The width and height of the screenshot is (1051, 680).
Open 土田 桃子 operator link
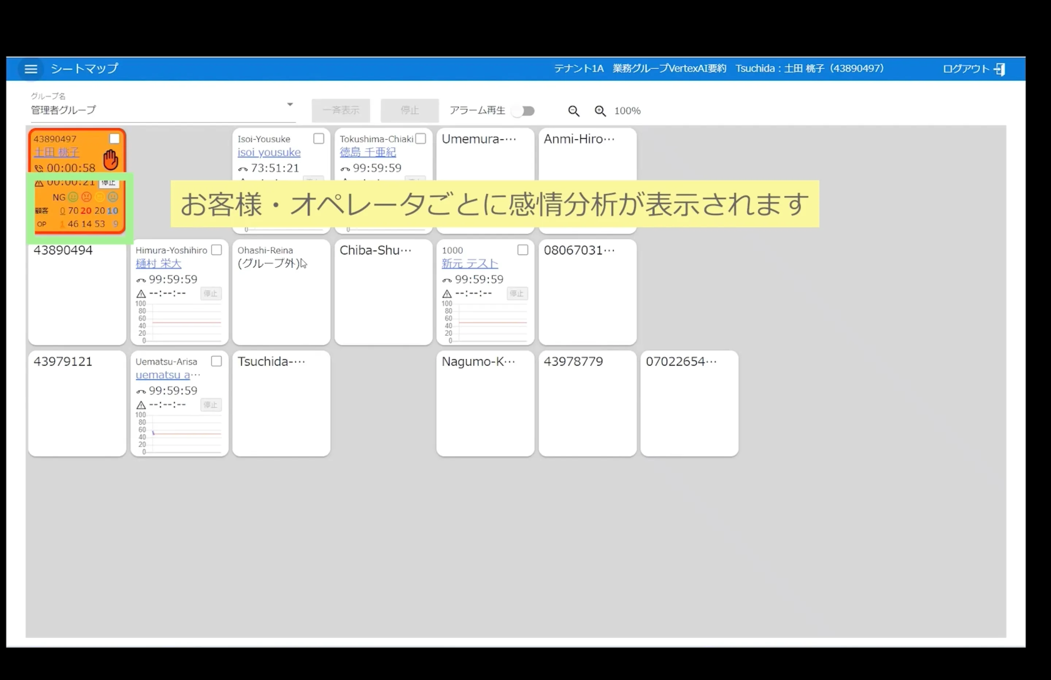(57, 152)
